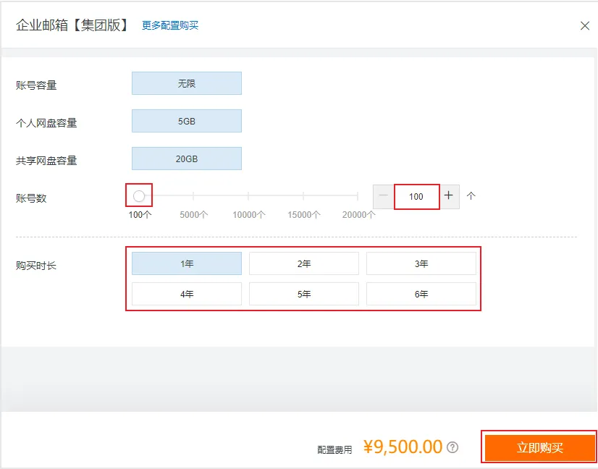This screenshot has height=469, width=598.
Task: Select the 20GB shared drive capacity
Action: [x=186, y=159]
